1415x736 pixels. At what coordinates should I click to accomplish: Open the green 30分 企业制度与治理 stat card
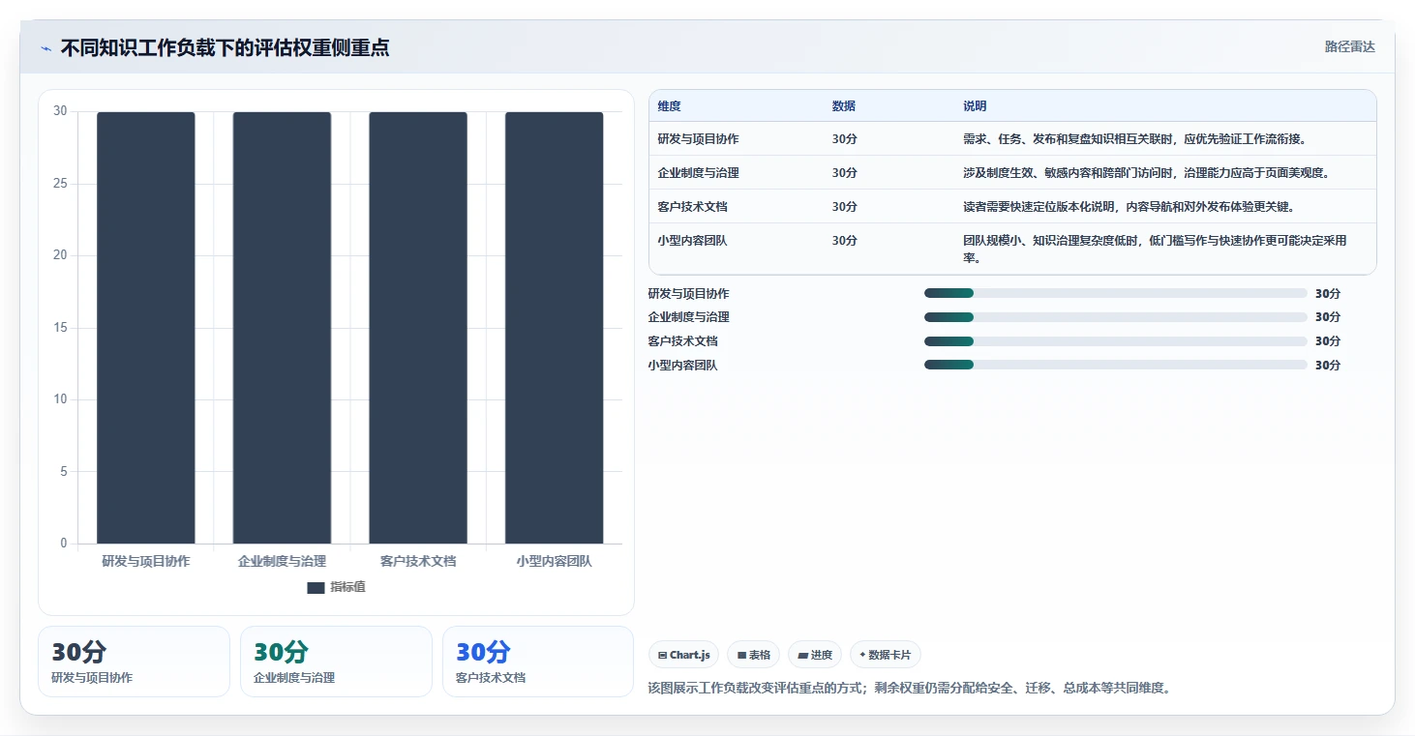336,662
